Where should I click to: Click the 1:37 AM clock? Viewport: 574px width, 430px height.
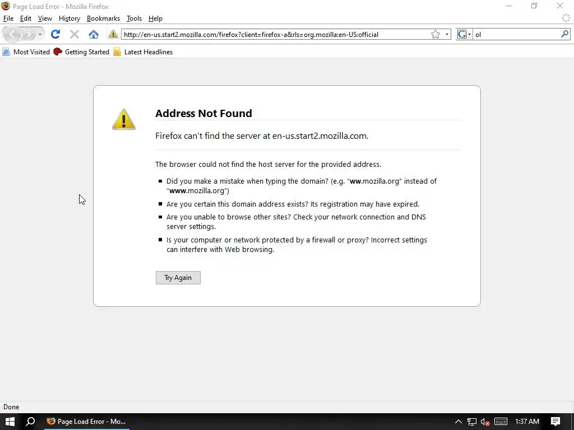pos(527,422)
